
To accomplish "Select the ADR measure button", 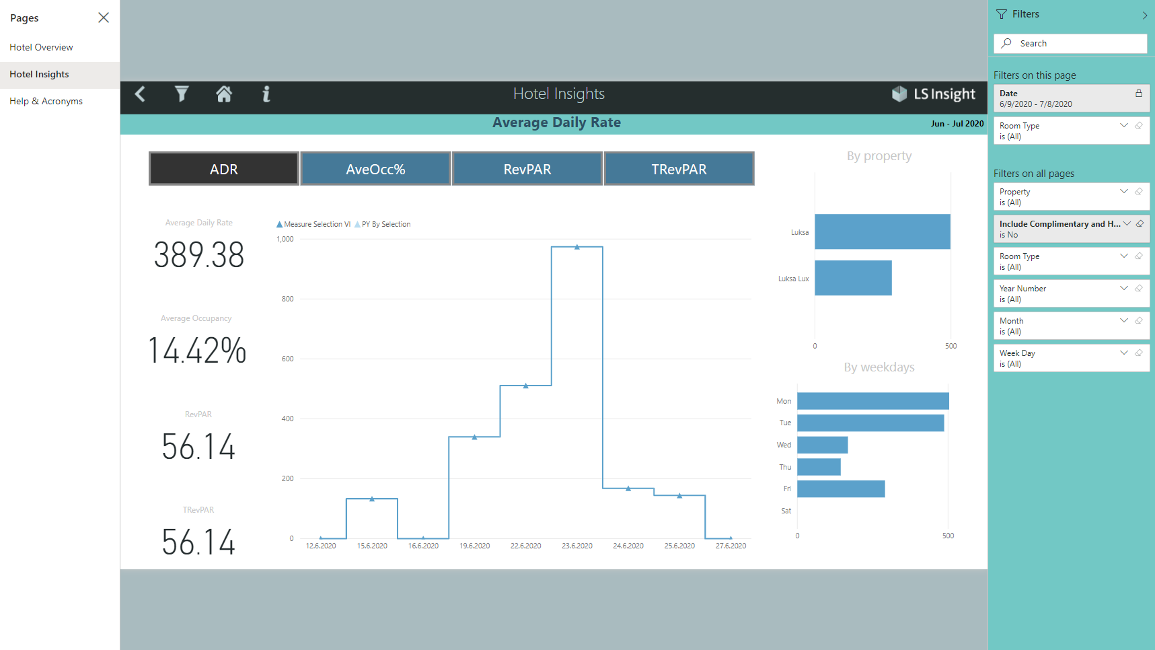I will [224, 169].
